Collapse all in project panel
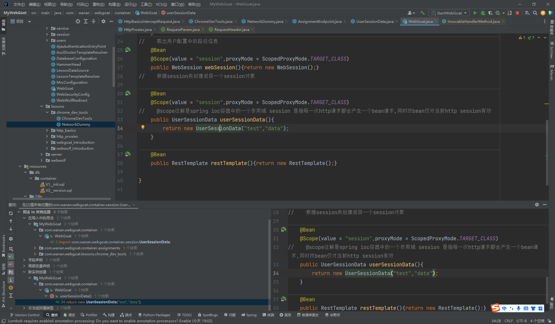The image size is (555, 324). coord(94,21)
